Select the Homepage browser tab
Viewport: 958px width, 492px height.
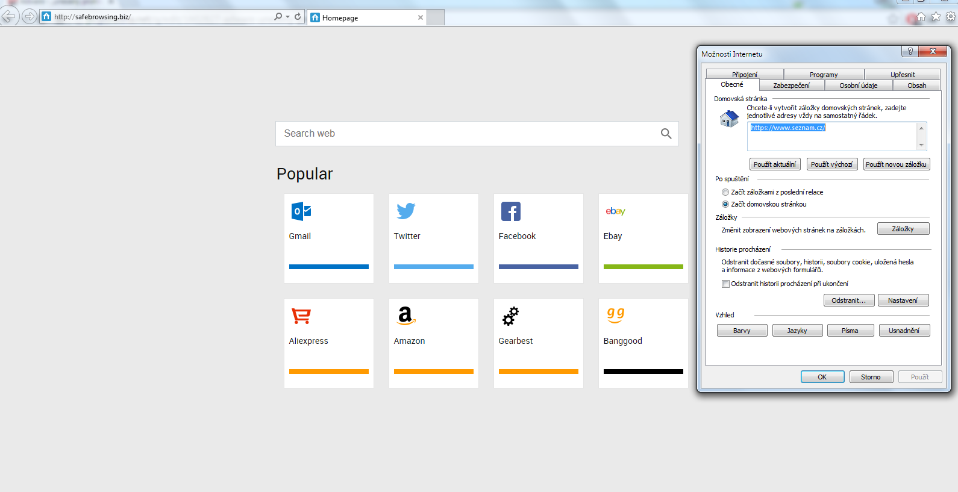[367, 17]
